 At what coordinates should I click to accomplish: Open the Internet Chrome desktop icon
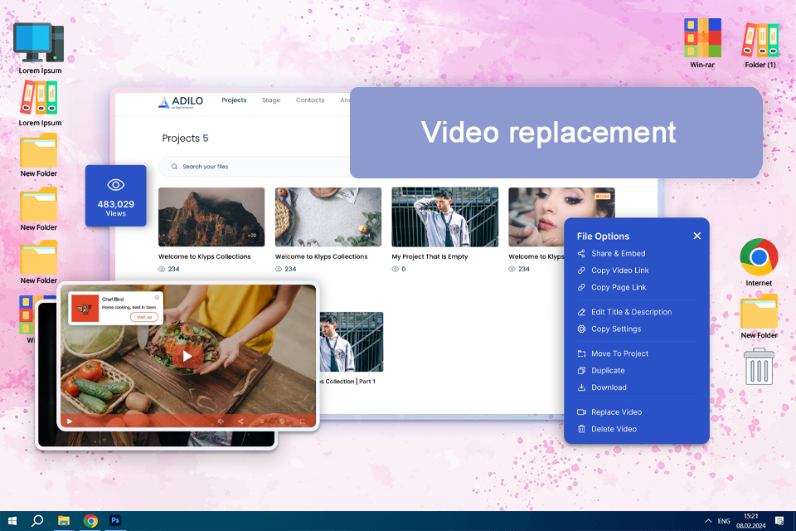[x=759, y=257]
